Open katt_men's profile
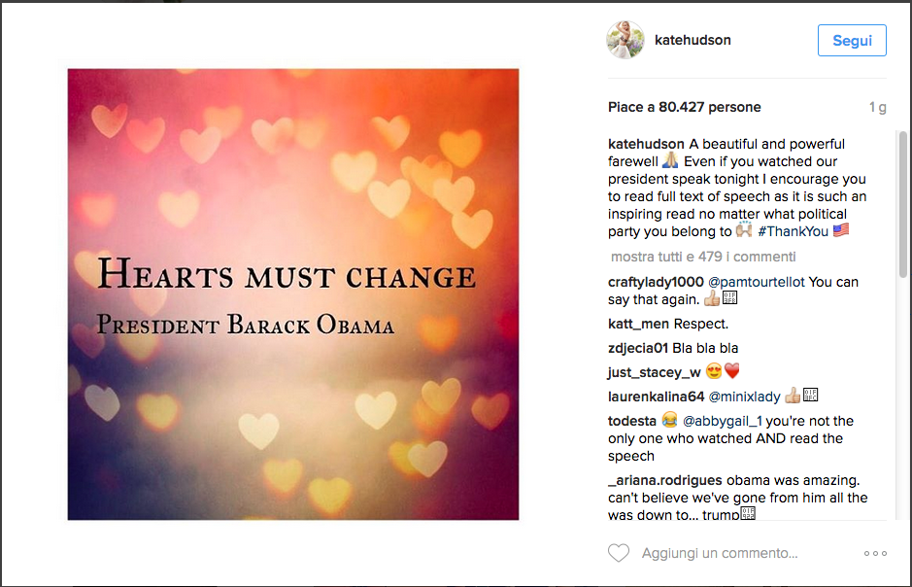This screenshot has width=912, height=587. pyautogui.click(x=639, y=324)
